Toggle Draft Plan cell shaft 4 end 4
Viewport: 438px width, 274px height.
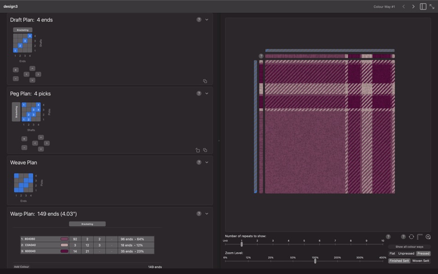point(30,36)
